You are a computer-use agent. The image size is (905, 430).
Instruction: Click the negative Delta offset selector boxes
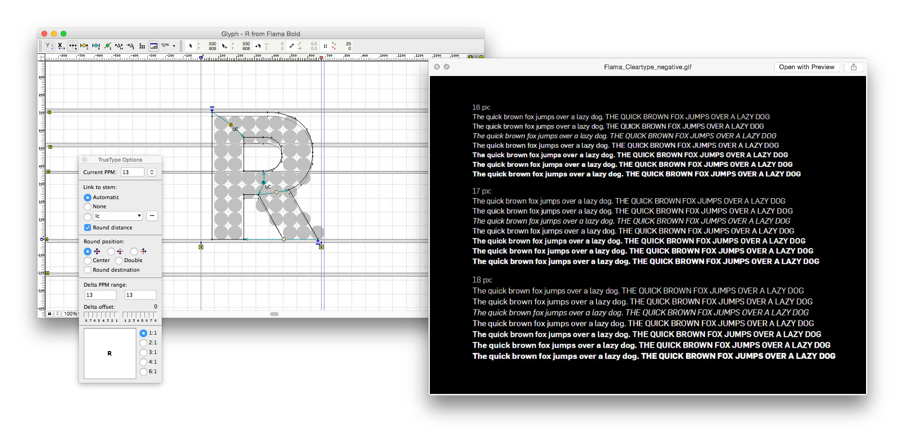click(x=101, y=315)
